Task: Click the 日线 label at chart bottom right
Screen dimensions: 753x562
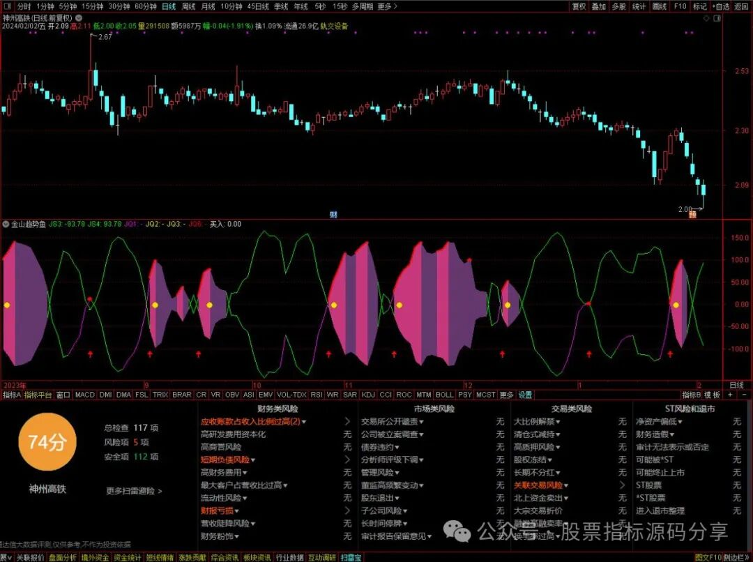Action: pyautogui.click(x=736, y=385)
